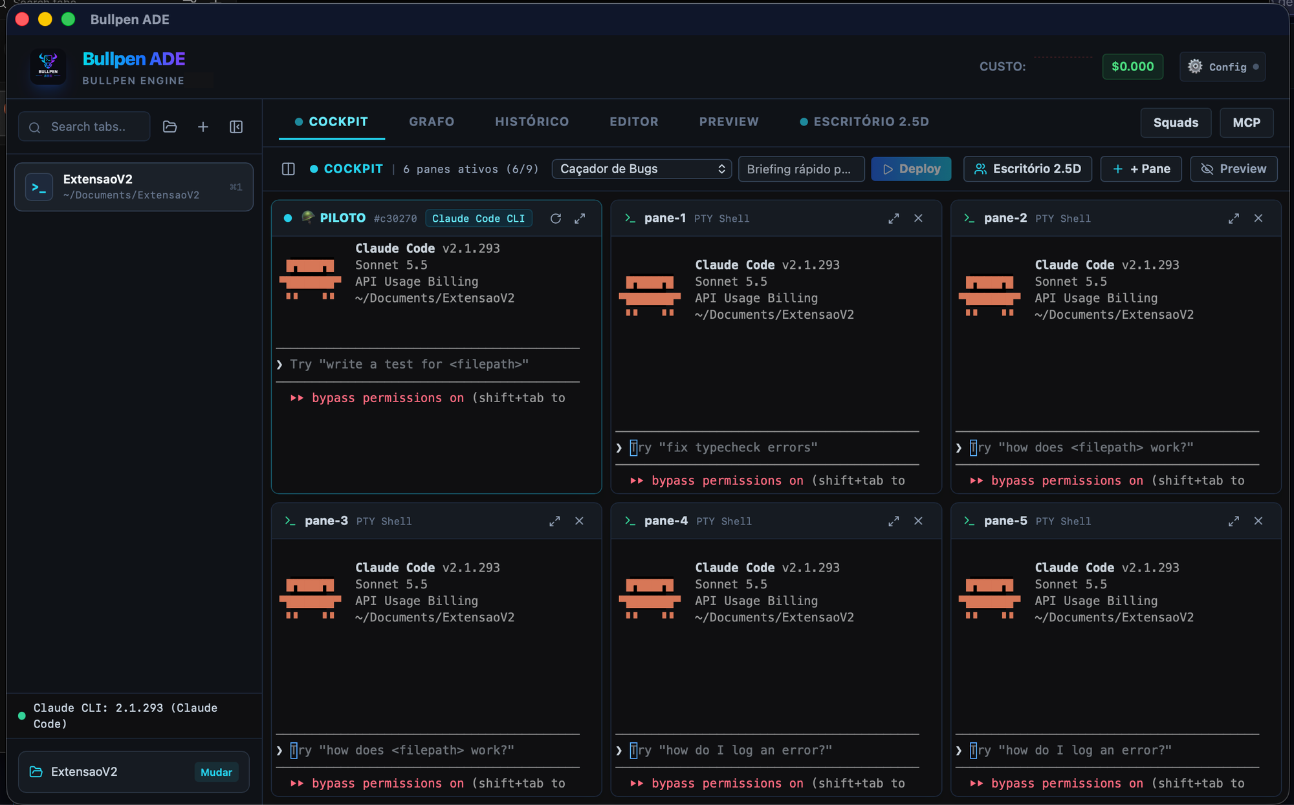Close pane-4

pos(918,521)
